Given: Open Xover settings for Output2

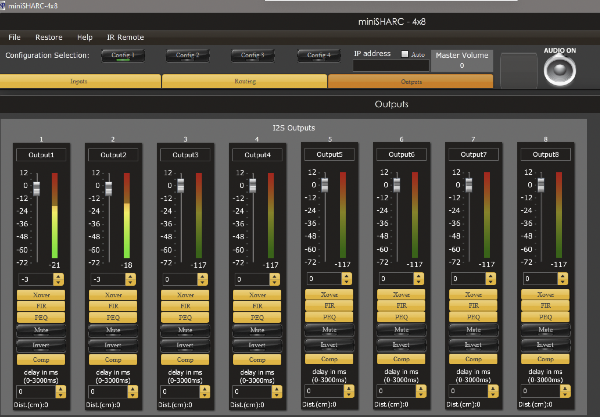Looking at the screenshot, I should (113, 295).
